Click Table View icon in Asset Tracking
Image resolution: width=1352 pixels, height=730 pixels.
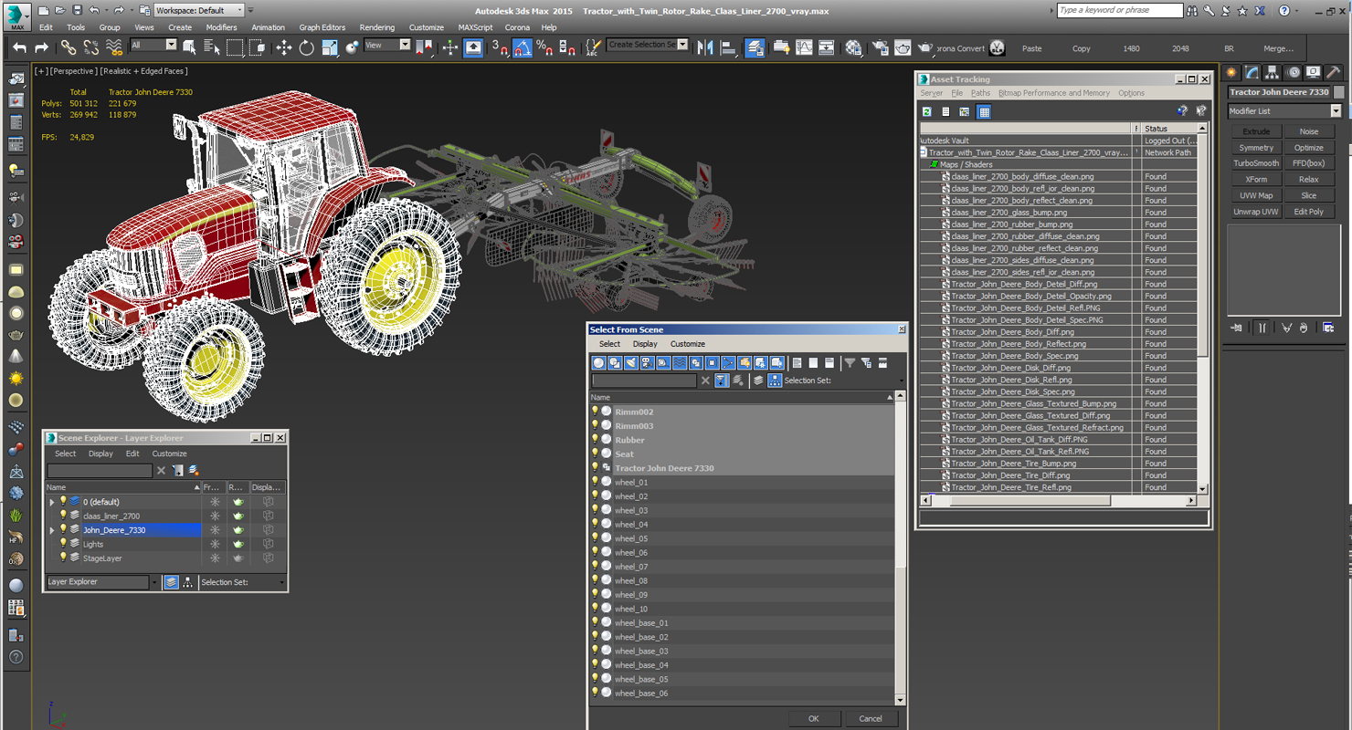pyautogui.click(x=984, y=111)
